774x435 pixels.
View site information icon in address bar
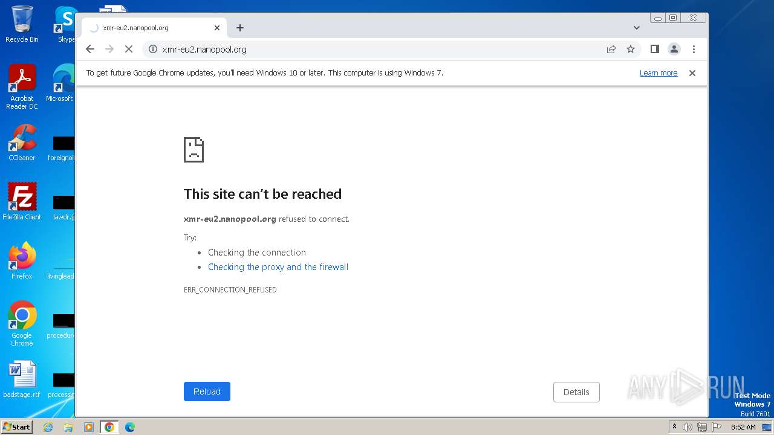click(153, 50)
